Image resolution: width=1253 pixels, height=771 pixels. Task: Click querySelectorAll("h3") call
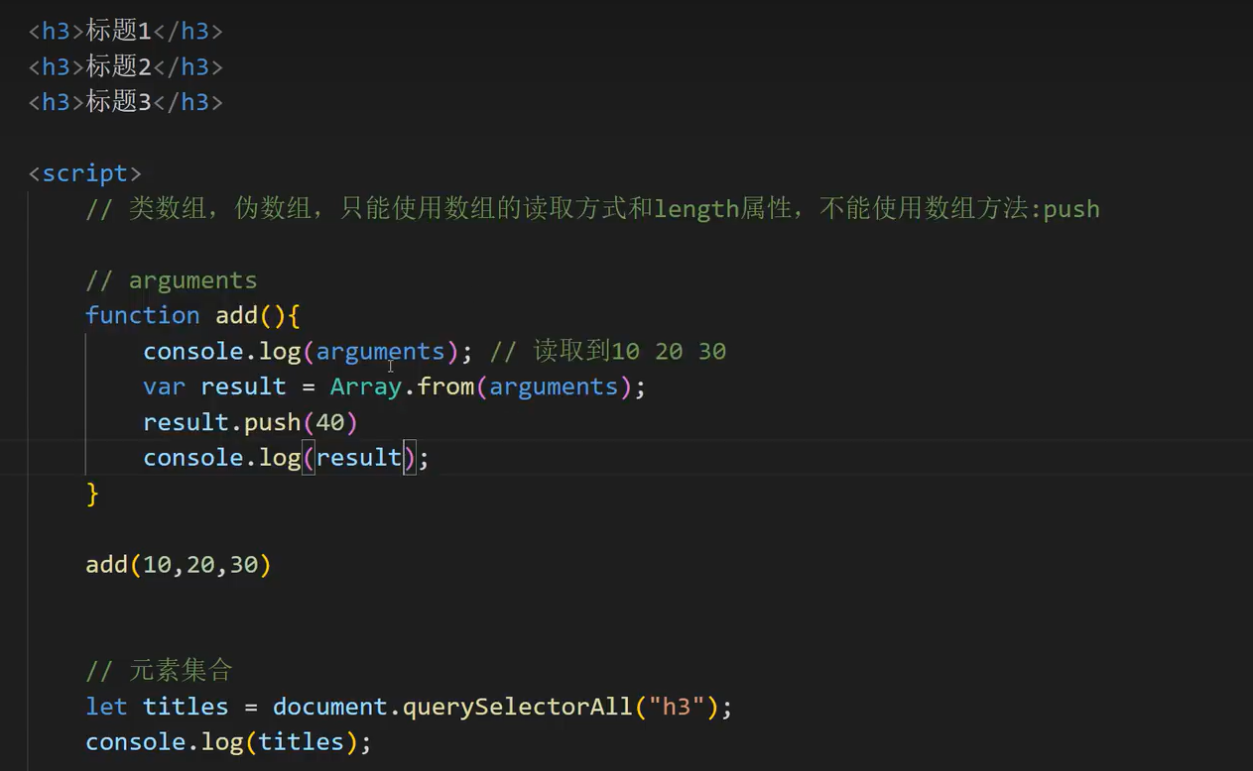(561, 707)
